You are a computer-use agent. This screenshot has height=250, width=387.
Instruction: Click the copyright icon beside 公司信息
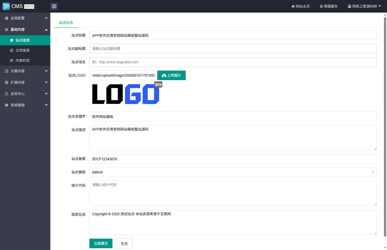[x=12, y=50]
